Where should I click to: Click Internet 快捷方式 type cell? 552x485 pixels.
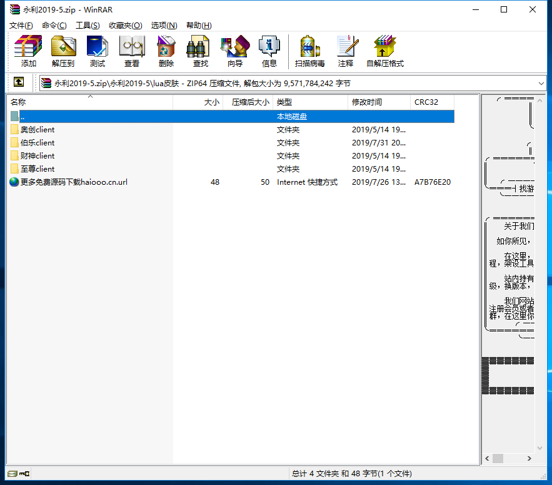[307, 182]
